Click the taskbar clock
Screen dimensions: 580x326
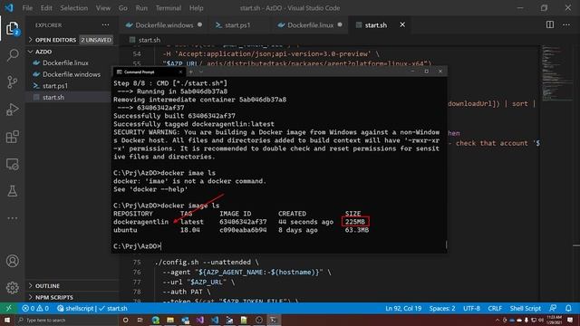[x=554, y=320]
